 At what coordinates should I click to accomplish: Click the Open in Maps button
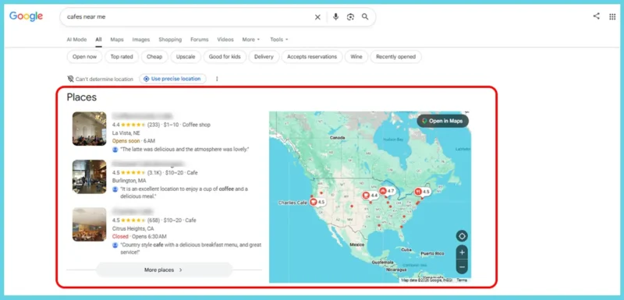(442, 121)
